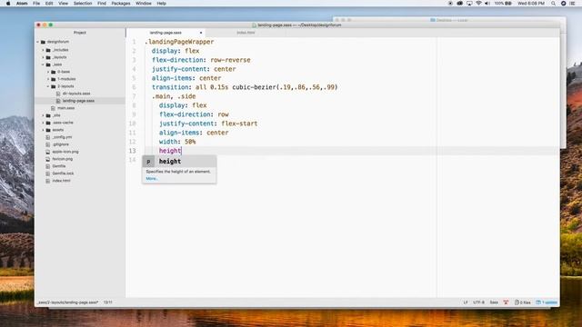Click the red broadcast icon in status bar
This screenshot has height=327, width=582.
point(506,302)
